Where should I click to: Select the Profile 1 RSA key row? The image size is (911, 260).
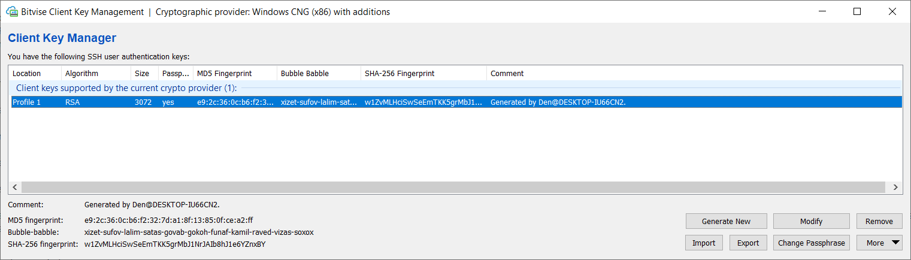tap(456, 102)
